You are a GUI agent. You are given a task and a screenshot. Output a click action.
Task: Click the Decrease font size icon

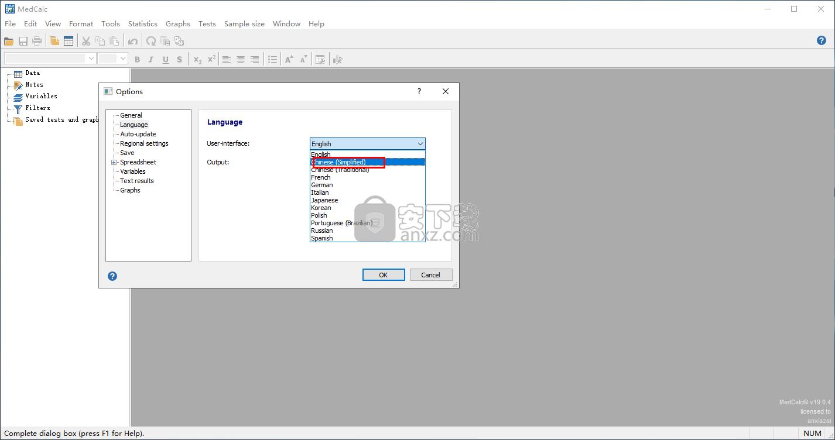tap(303, 59)
